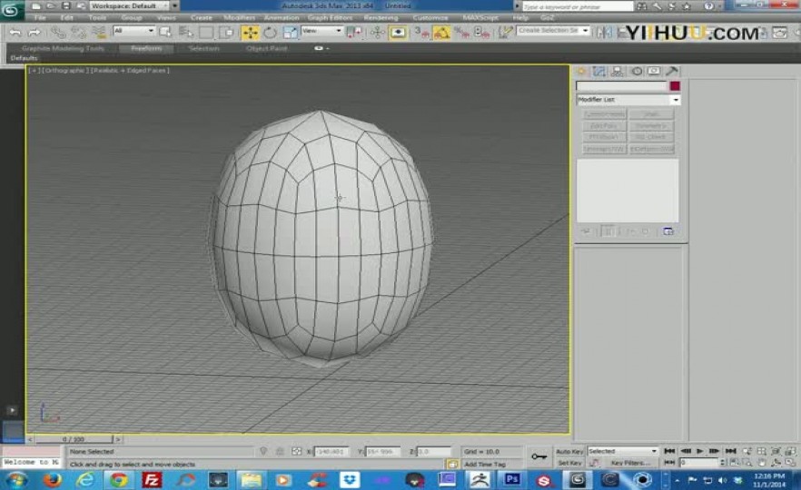Expand the quick access toolbar arrow
This screenshot has width=801, height=490.
[x=174, y=6]
